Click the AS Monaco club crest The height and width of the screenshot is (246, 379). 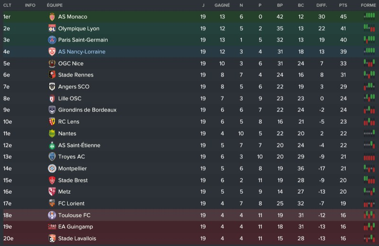(x=52, y=17)
